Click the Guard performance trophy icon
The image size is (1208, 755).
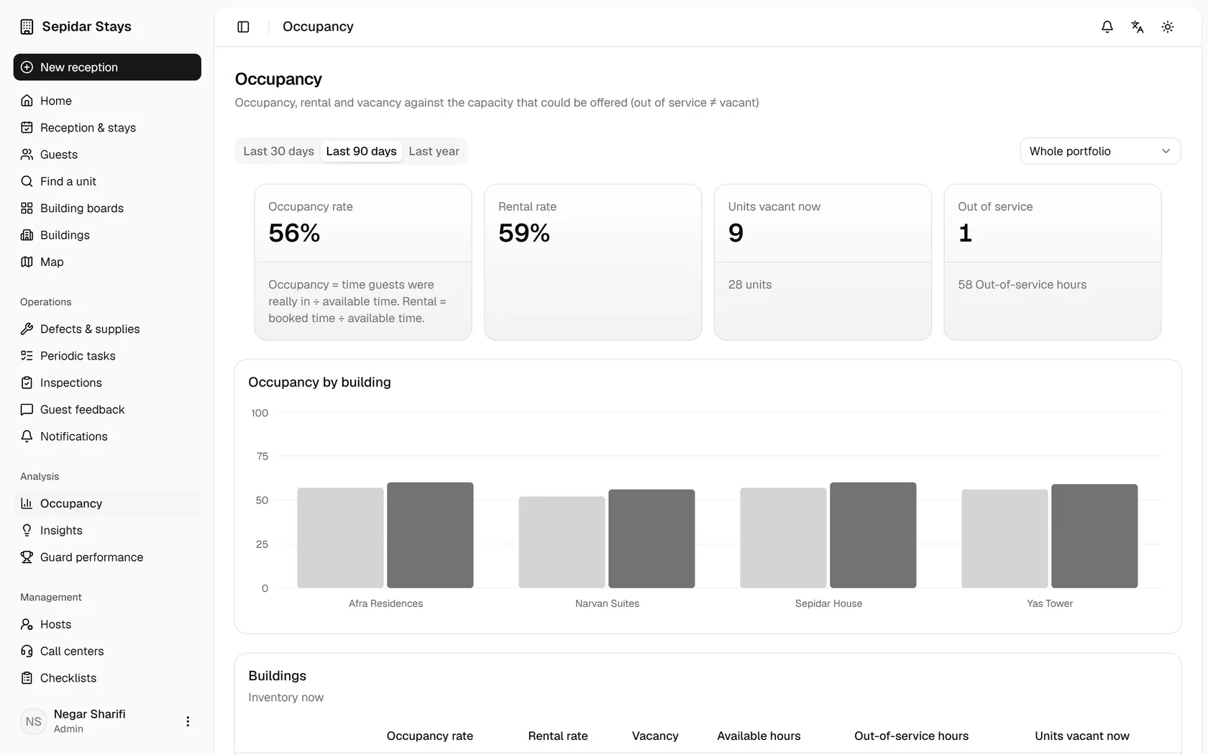click(27, 557)
